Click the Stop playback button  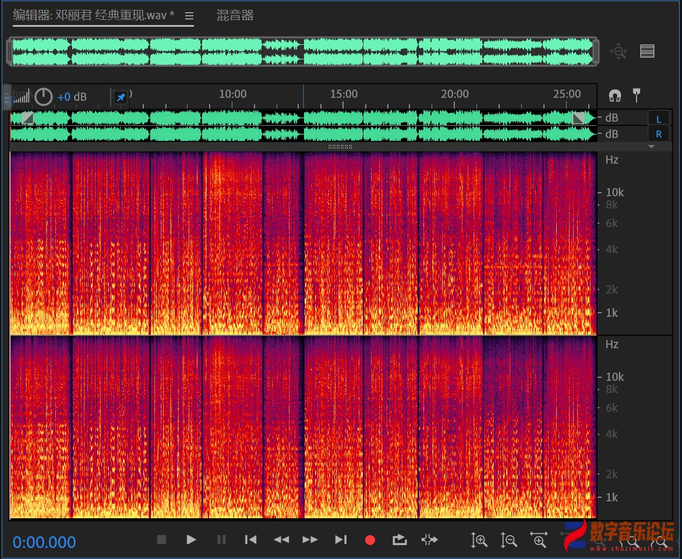click(162, 540)
